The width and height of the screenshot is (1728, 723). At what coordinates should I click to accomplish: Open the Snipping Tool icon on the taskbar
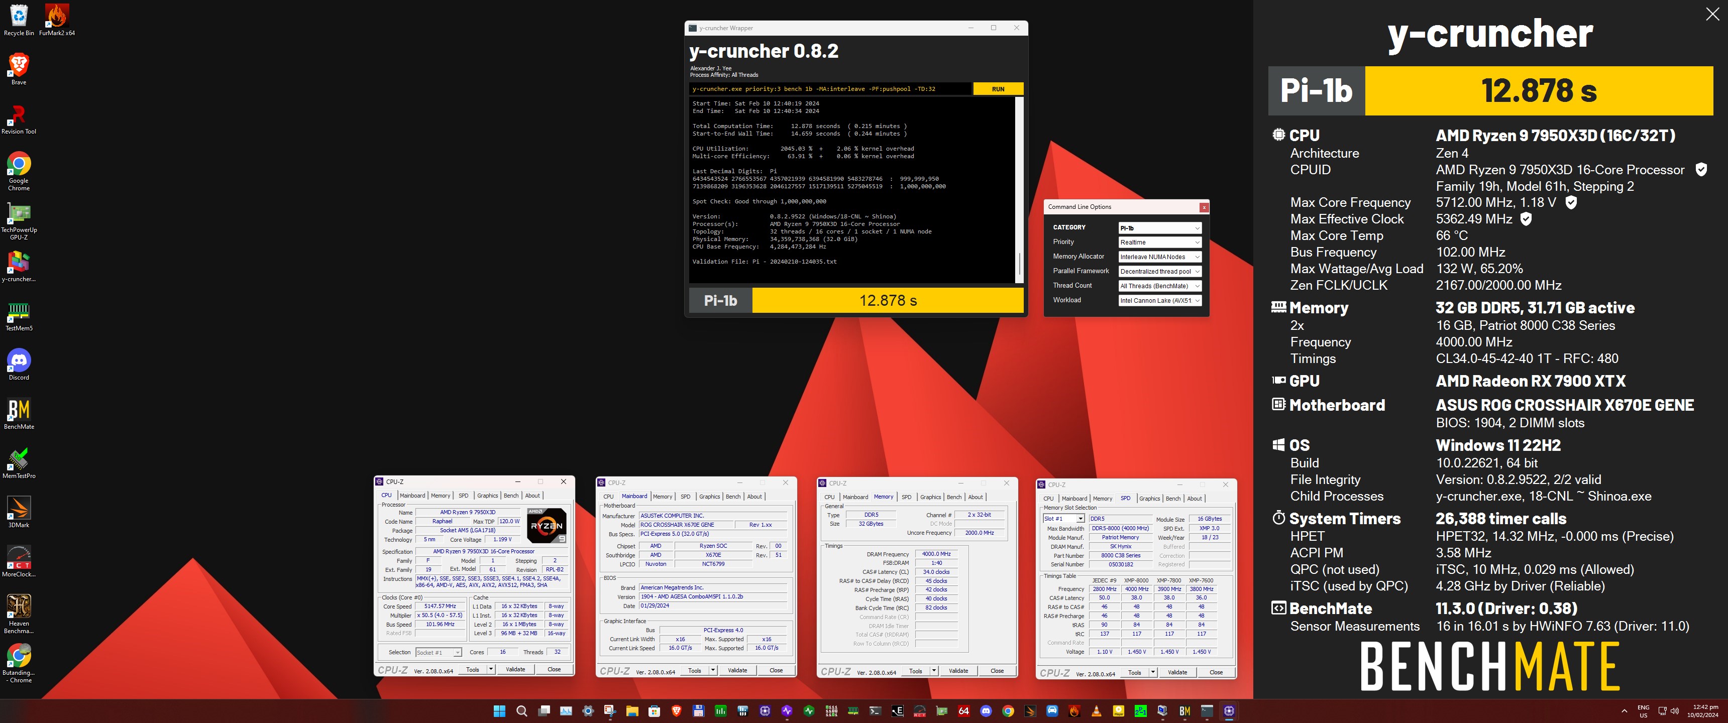(610, 711)
